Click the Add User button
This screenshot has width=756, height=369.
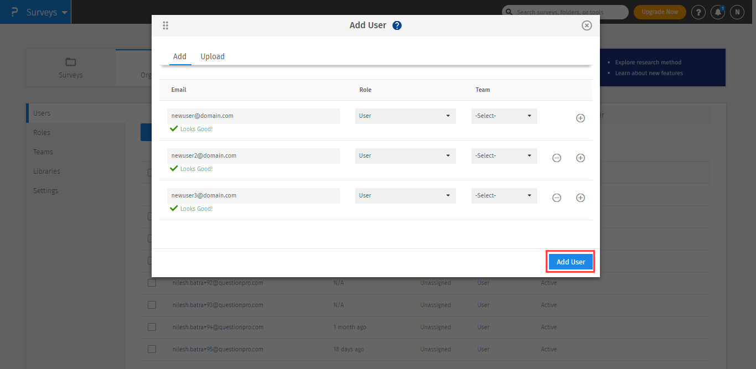pyautogui.click(x=571, y=262)
